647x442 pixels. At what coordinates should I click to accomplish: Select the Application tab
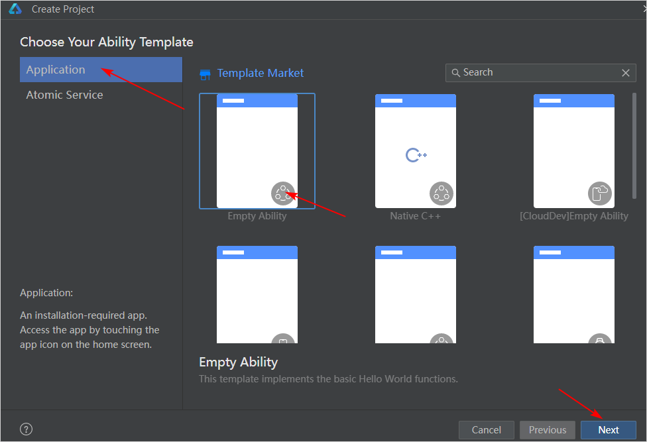coord(101,70)
